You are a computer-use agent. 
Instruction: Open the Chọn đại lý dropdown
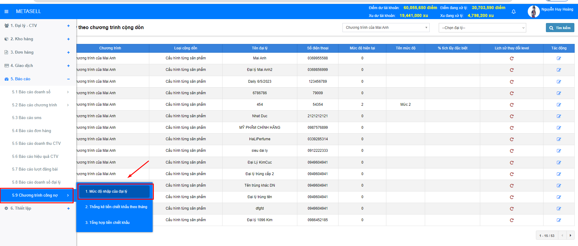[x=482, y=28]
